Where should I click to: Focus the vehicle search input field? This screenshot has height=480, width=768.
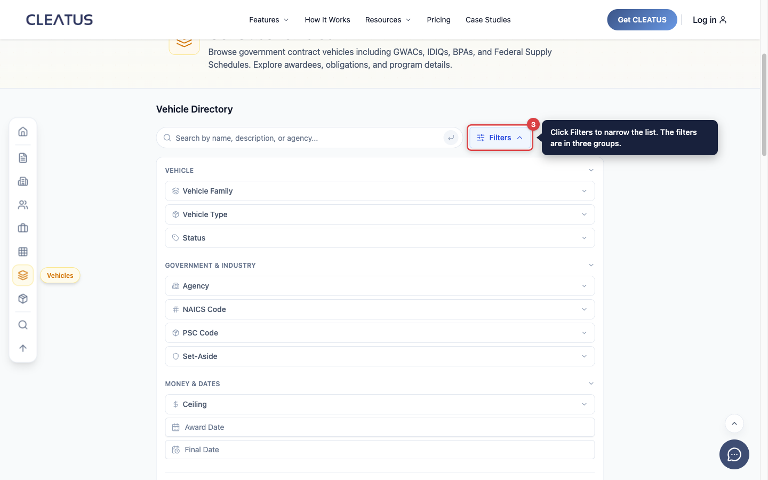[x=309, y=138]
